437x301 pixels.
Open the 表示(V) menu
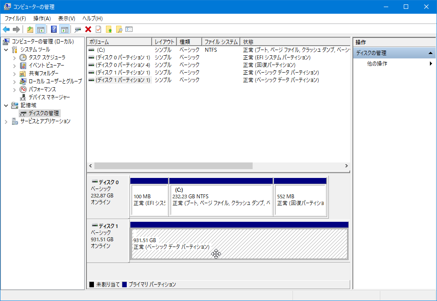[66, 18]
